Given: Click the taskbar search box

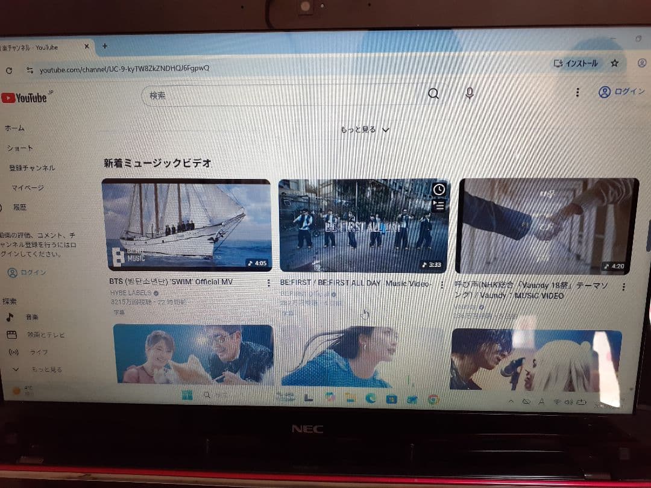Looking at the screenshot, I should click(x=216, y=395).
